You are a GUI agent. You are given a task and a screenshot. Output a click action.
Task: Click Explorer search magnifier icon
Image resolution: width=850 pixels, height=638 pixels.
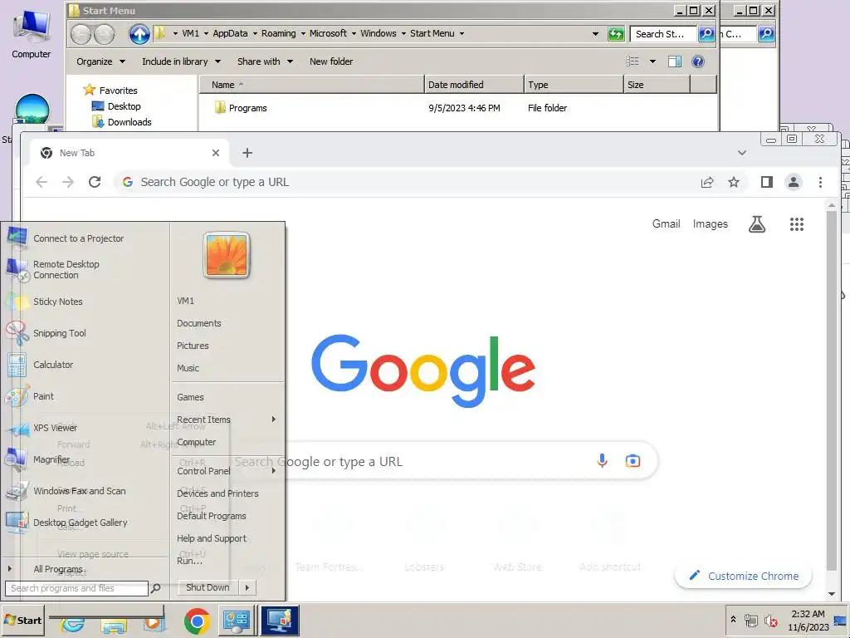pyautogui.click(x=706, y=33)
